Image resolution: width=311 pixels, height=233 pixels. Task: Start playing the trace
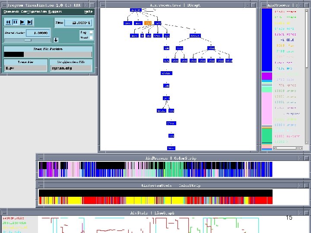(x=22, y=22)
